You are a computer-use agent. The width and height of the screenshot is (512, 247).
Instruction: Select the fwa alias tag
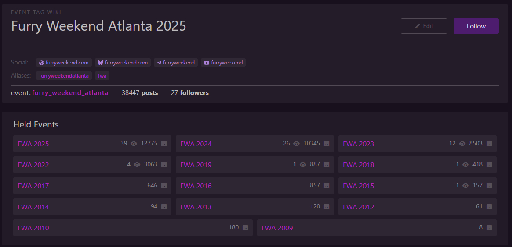click(x=102, y=76)
